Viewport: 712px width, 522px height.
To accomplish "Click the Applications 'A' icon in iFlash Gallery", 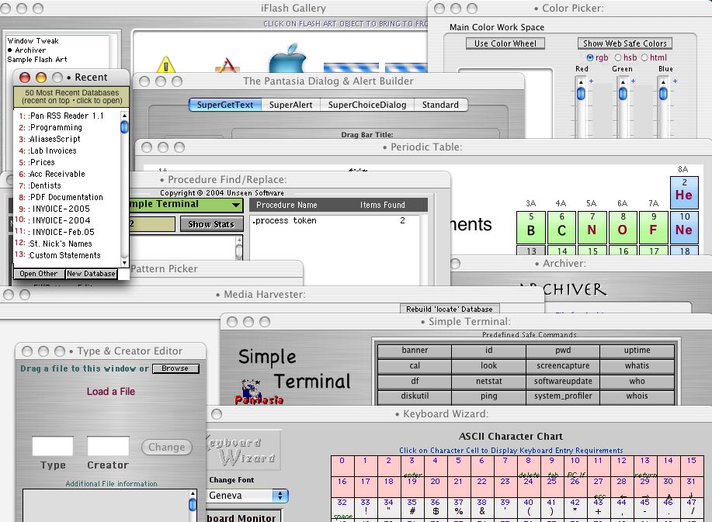I will click(227, 65).
